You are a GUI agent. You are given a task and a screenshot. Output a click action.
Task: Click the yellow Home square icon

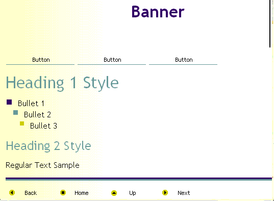[63, 193]
